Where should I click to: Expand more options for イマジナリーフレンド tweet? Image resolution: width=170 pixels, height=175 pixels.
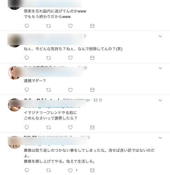(x=160, y=100)
